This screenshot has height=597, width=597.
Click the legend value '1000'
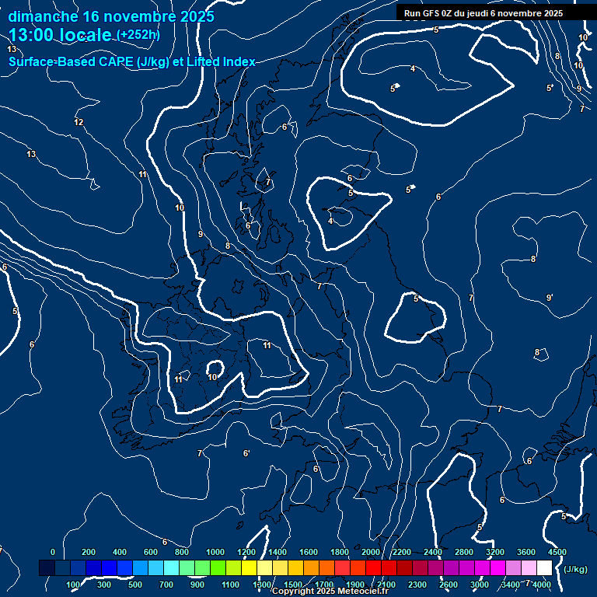coord(215,552)
